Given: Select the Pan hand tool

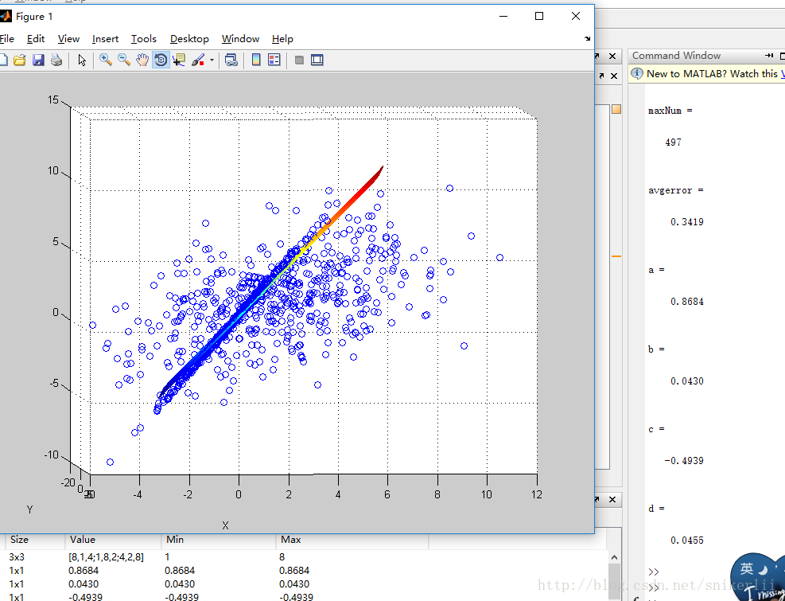Looking at the screenshot, I should coord(142,60).
